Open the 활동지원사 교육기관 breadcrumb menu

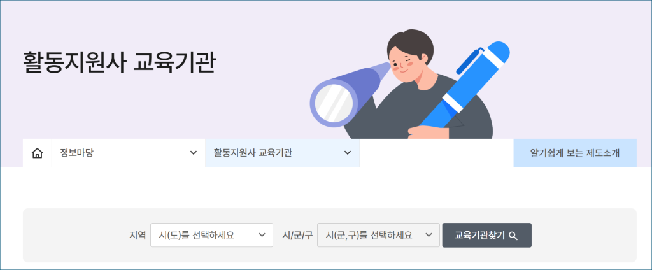click(x=282, y=153)
